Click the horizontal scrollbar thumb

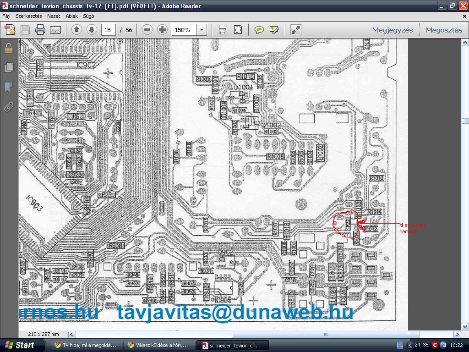326,334
